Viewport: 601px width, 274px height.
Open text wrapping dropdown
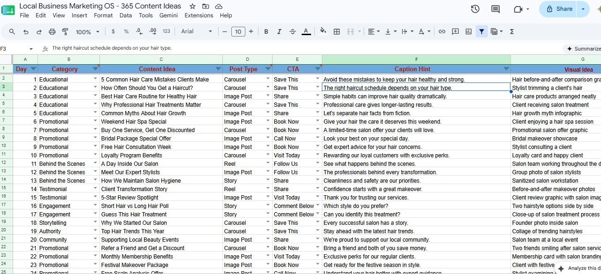pos(407,31)
